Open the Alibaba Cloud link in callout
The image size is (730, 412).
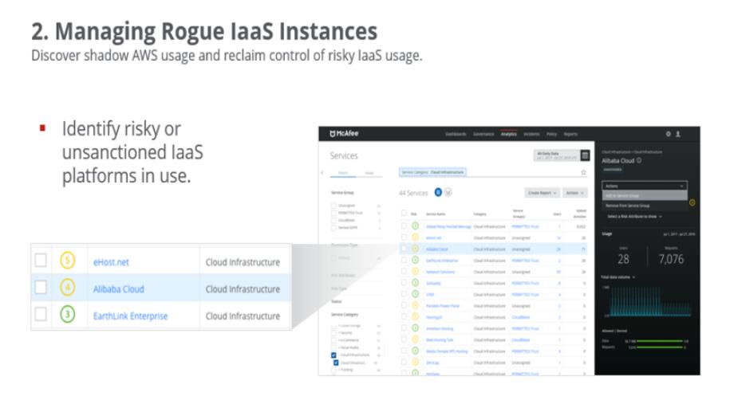coord(118,289)
